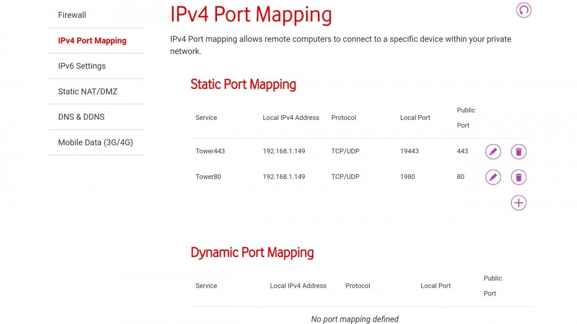
Task: Click the Static Port Mapping heading
Action: click(x=243, y=85)
